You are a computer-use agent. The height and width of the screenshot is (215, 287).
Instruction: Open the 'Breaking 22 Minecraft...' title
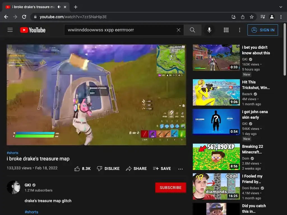pyautogui.click(x=253, y=149)
